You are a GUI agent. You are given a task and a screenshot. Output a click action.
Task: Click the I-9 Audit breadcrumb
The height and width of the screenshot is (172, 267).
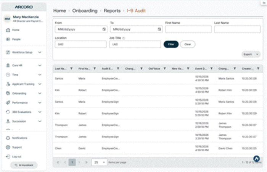tap(136, 11)
